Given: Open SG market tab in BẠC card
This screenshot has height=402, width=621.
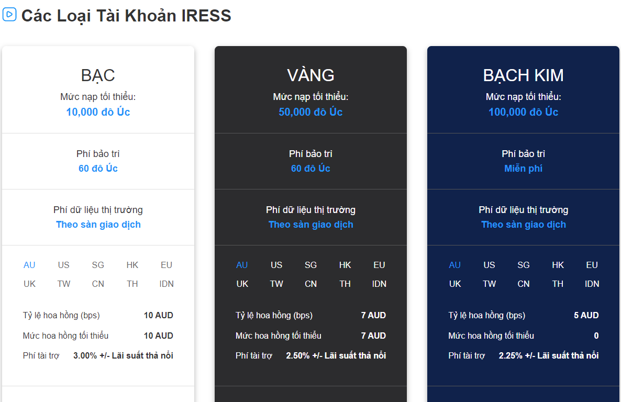Looking at the screenshot, I should click(98, 265).
